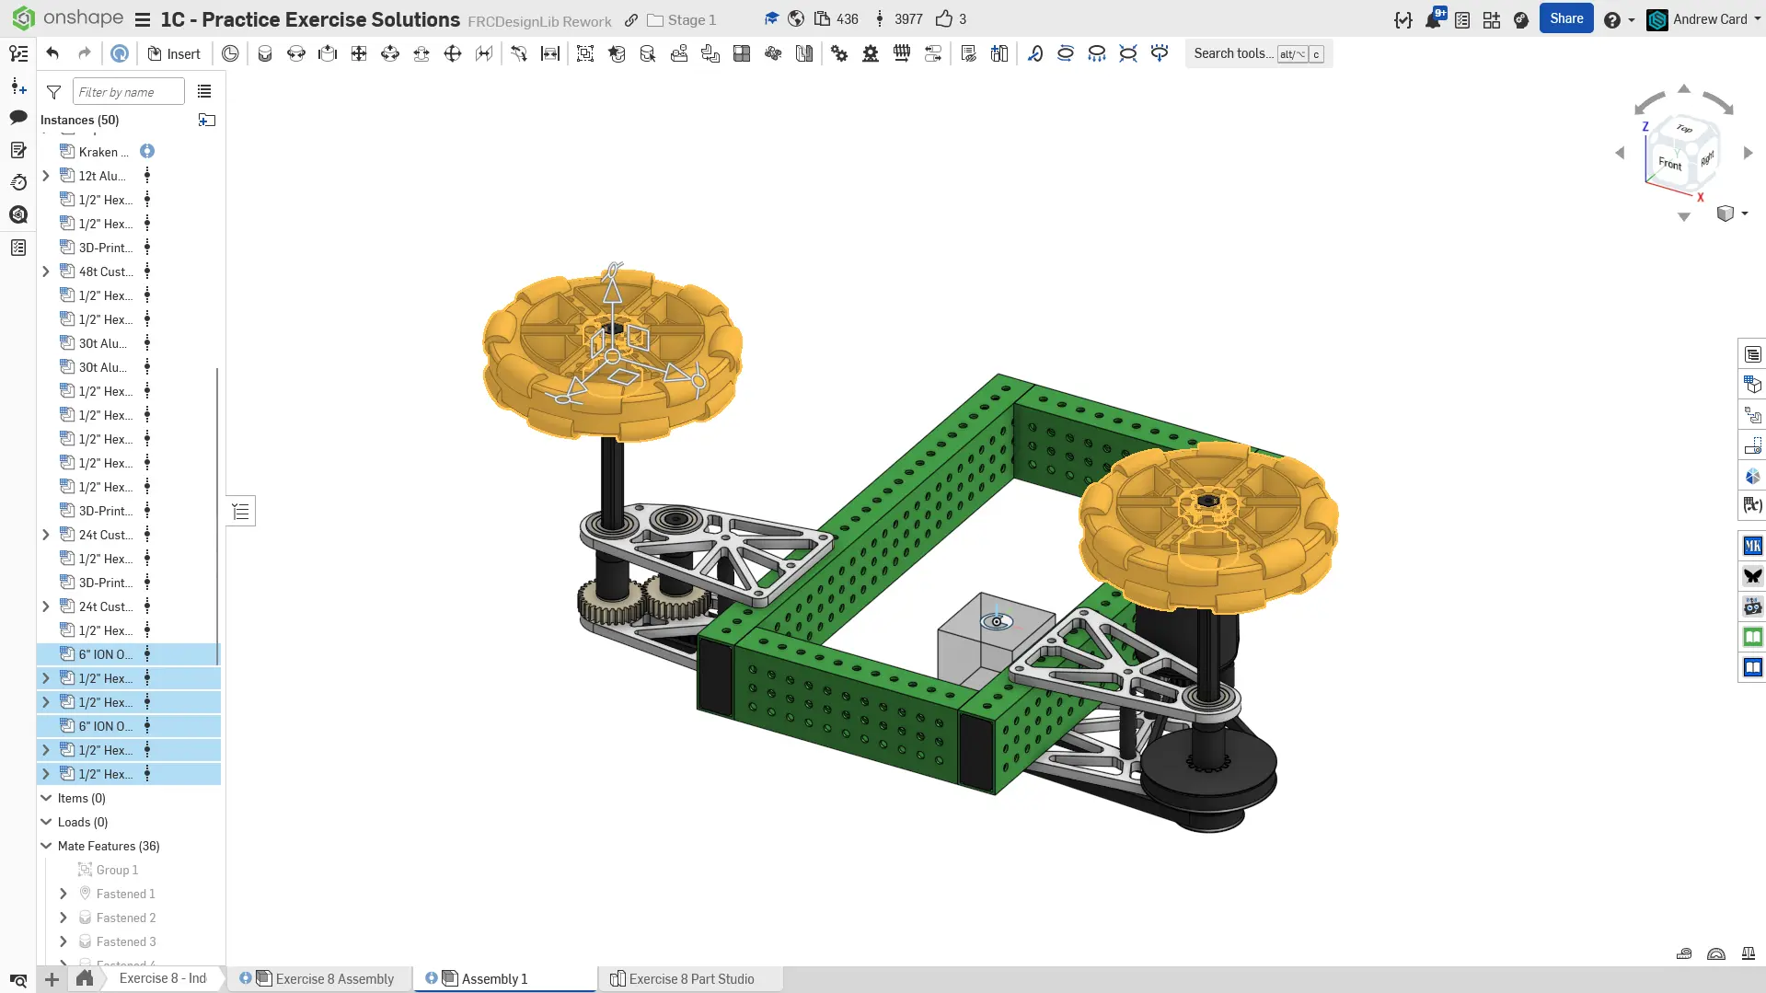Open the Home icon in the bottom tab bar
This screenshot has width=1766, height=993.
[x=85, y=978]
